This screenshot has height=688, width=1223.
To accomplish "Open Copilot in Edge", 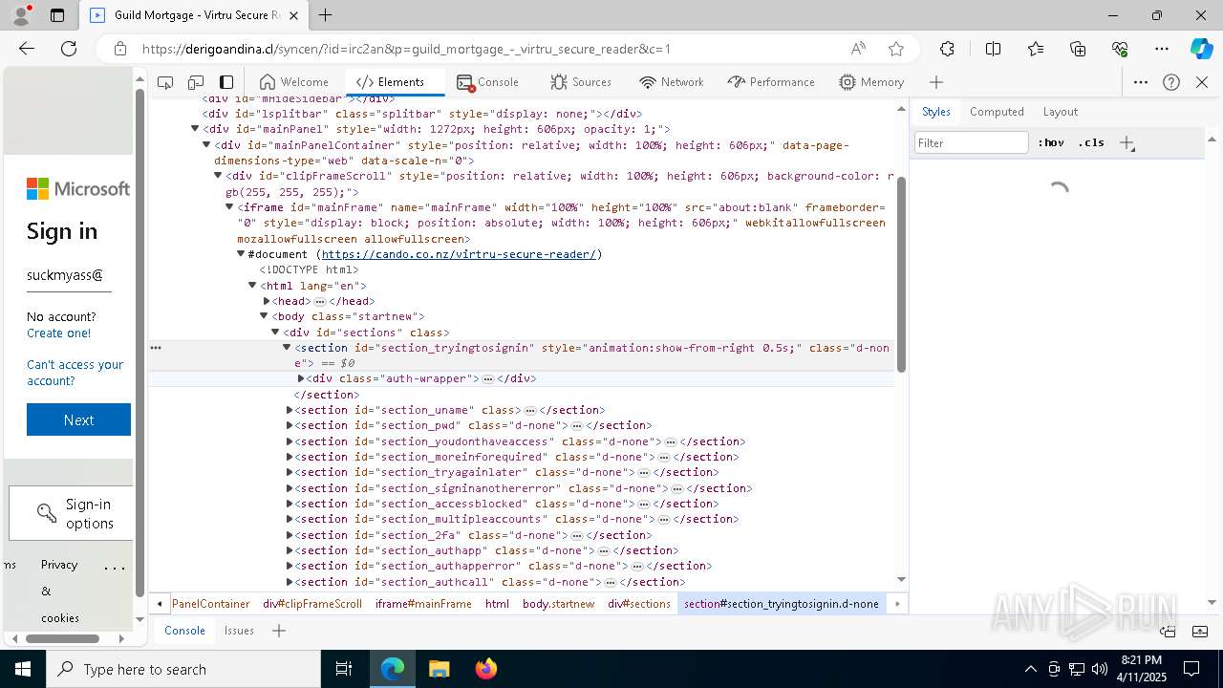I will click(1201, 49).
